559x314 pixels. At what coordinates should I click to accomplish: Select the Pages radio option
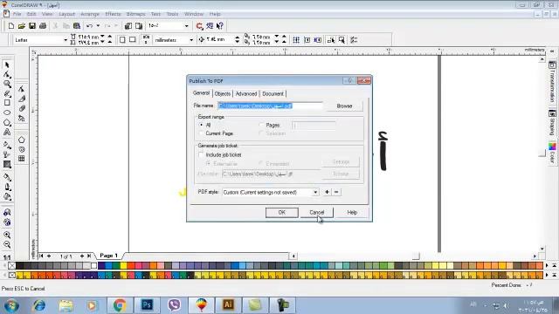(x=261, y=125)
